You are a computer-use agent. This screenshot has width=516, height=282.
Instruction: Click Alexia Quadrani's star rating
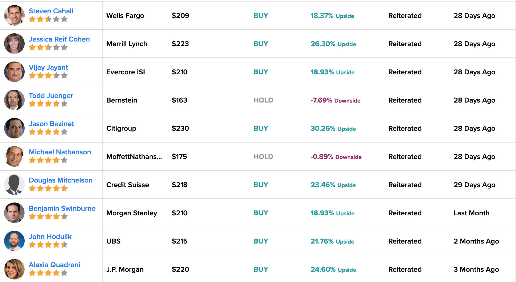[x=48, y=273]
